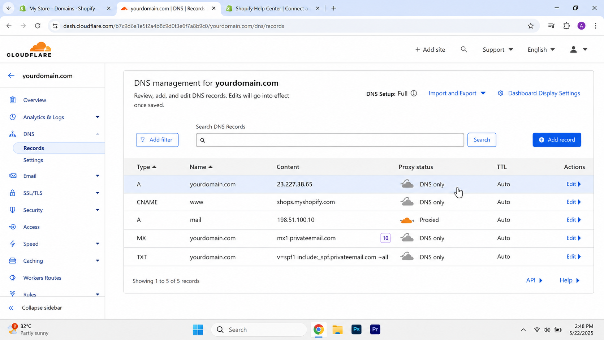Click the Search button
The height and width of the screenshot is (340, 604).
click(482, 140)
